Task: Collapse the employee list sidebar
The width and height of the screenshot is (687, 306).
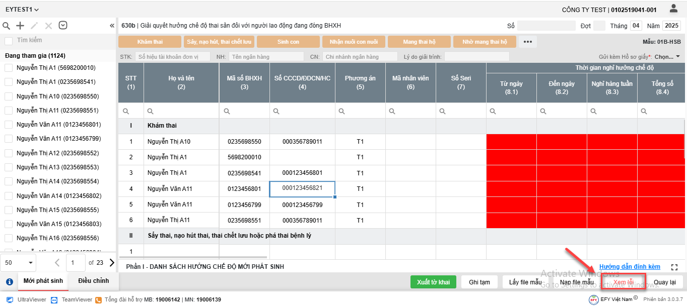Action: (x=112, y=26)
